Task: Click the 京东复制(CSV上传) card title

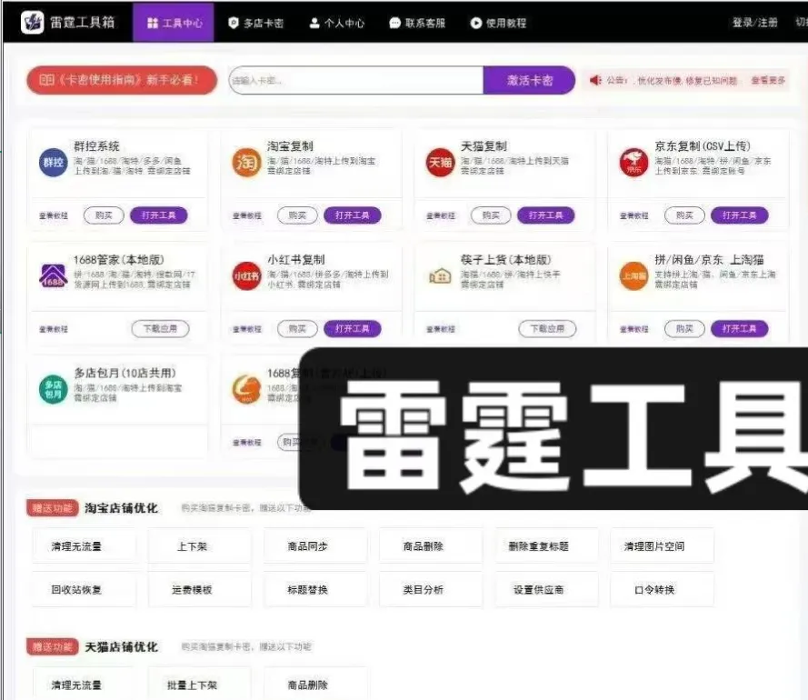Action: (703, 145)
